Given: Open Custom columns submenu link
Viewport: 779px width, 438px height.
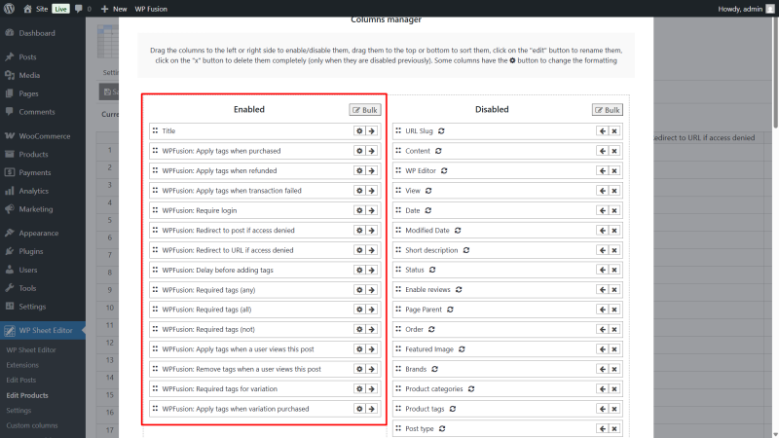Looking at the screenshot, I should [32, 425].
